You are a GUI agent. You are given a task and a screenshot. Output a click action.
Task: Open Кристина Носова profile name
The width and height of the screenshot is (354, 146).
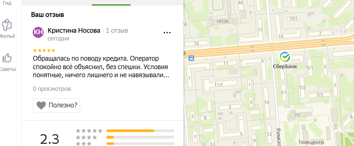74,31
